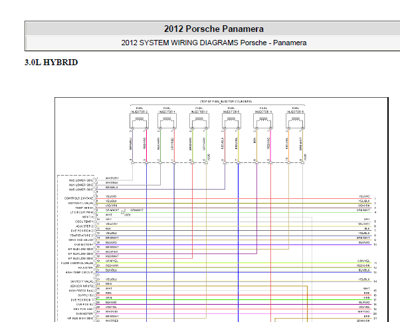
Task: Select the Fuel Injector 2 coil symbol
Action: click(x=140, y=121)
